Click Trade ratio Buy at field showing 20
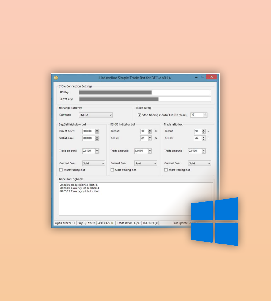 pos(198,131)
